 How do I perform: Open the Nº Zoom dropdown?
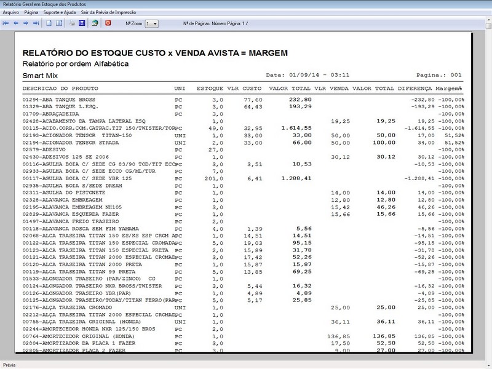click(x=153, y=23)
